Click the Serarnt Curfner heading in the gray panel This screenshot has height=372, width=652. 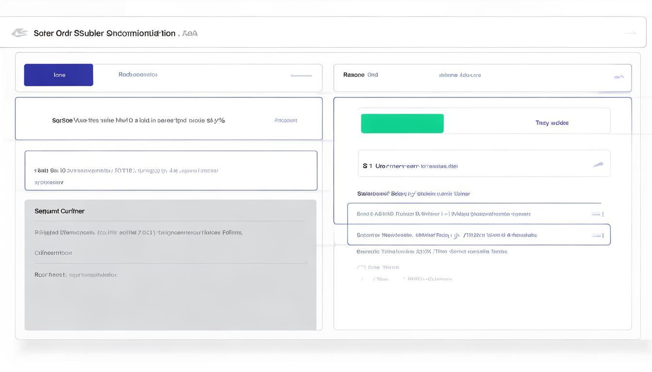point(60,211)
